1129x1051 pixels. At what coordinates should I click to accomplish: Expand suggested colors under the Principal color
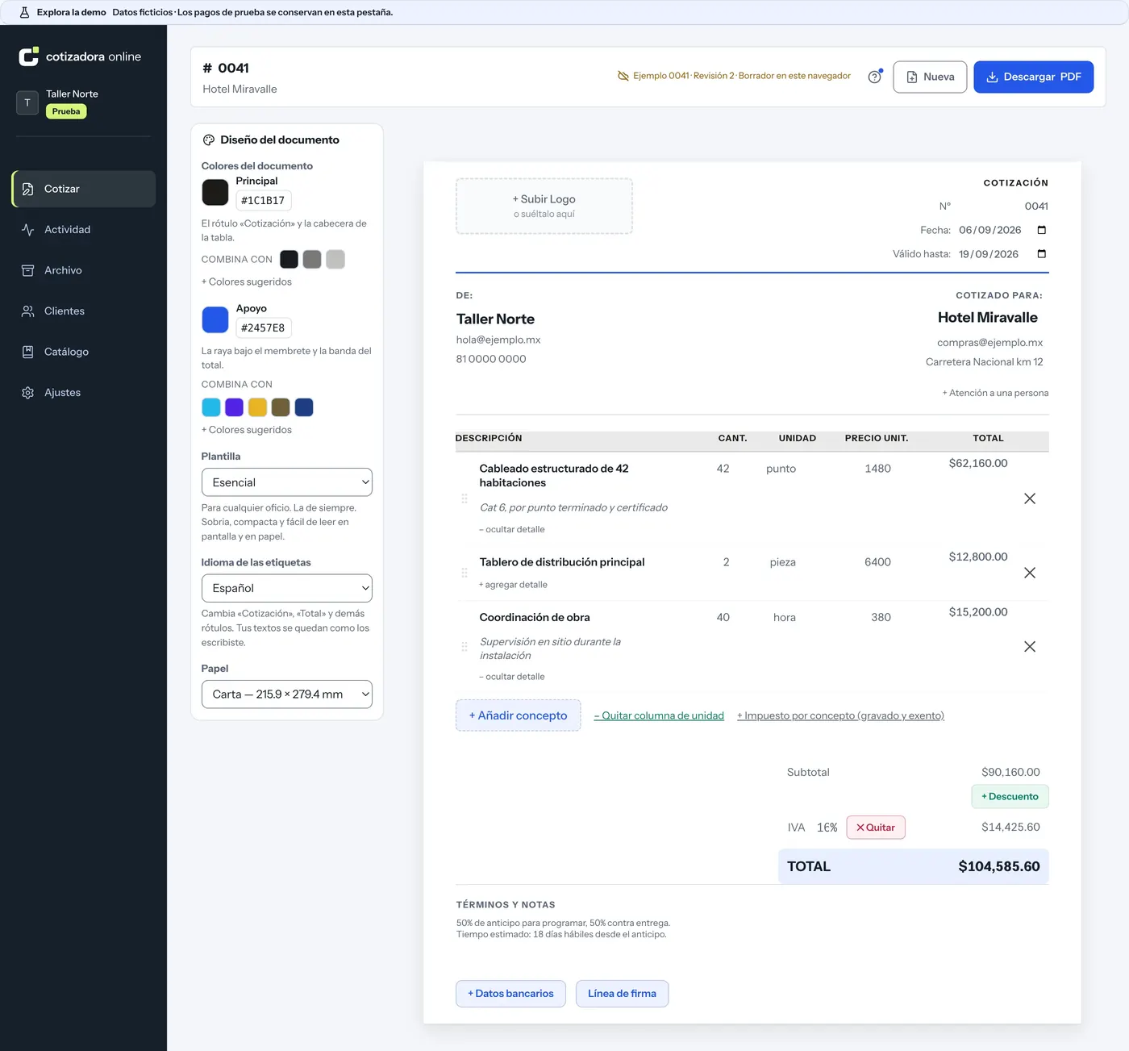point(247,282)
